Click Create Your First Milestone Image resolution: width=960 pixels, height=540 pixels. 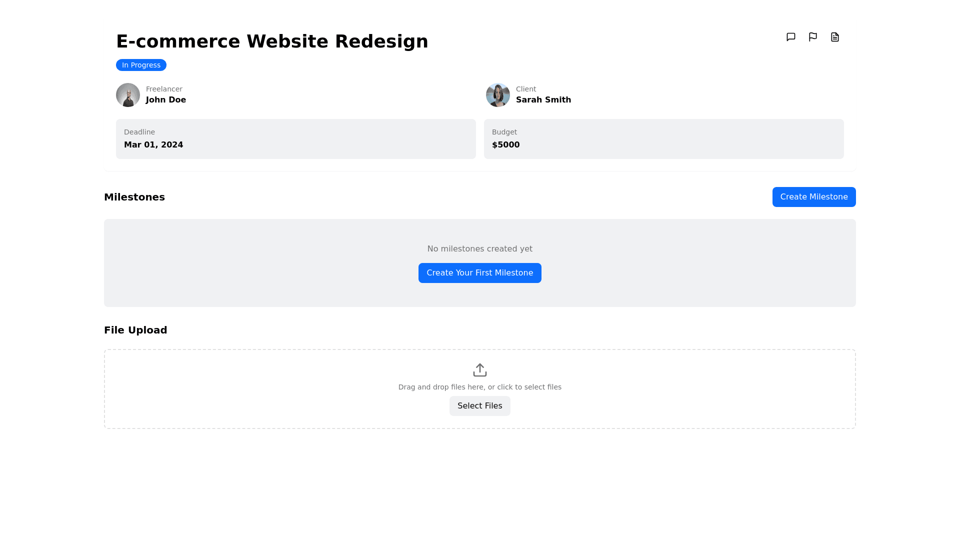click(x=479, y=273)
